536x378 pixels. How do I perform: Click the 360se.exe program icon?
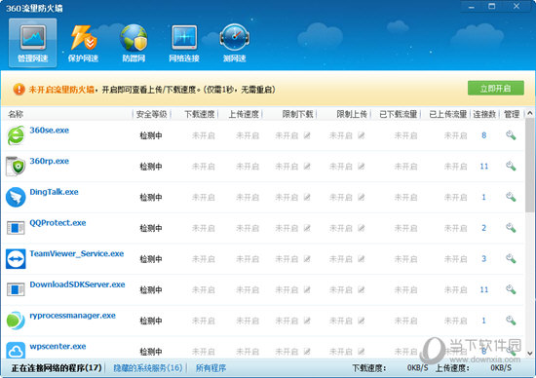[16, 135]
